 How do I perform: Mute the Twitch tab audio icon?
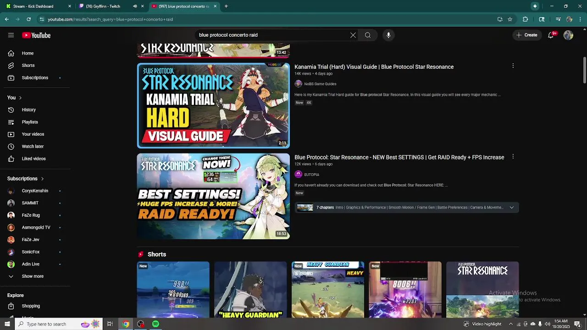click(x=135, y=6)
